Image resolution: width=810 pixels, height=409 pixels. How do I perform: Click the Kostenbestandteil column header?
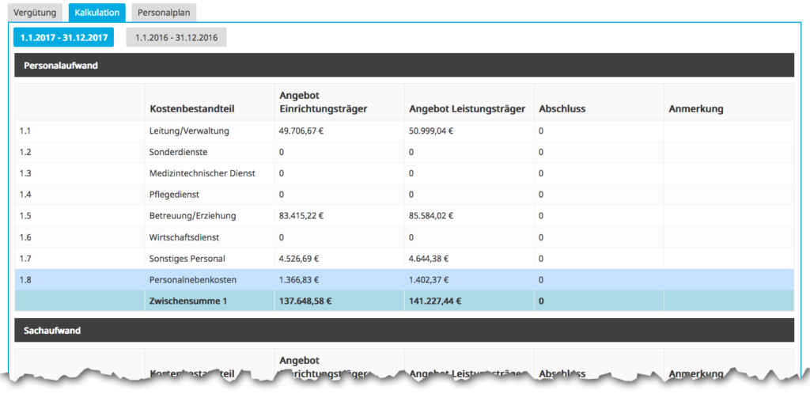[x=192, y=109]
